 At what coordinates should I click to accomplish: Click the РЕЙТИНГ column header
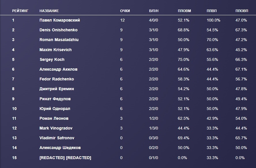20,11
